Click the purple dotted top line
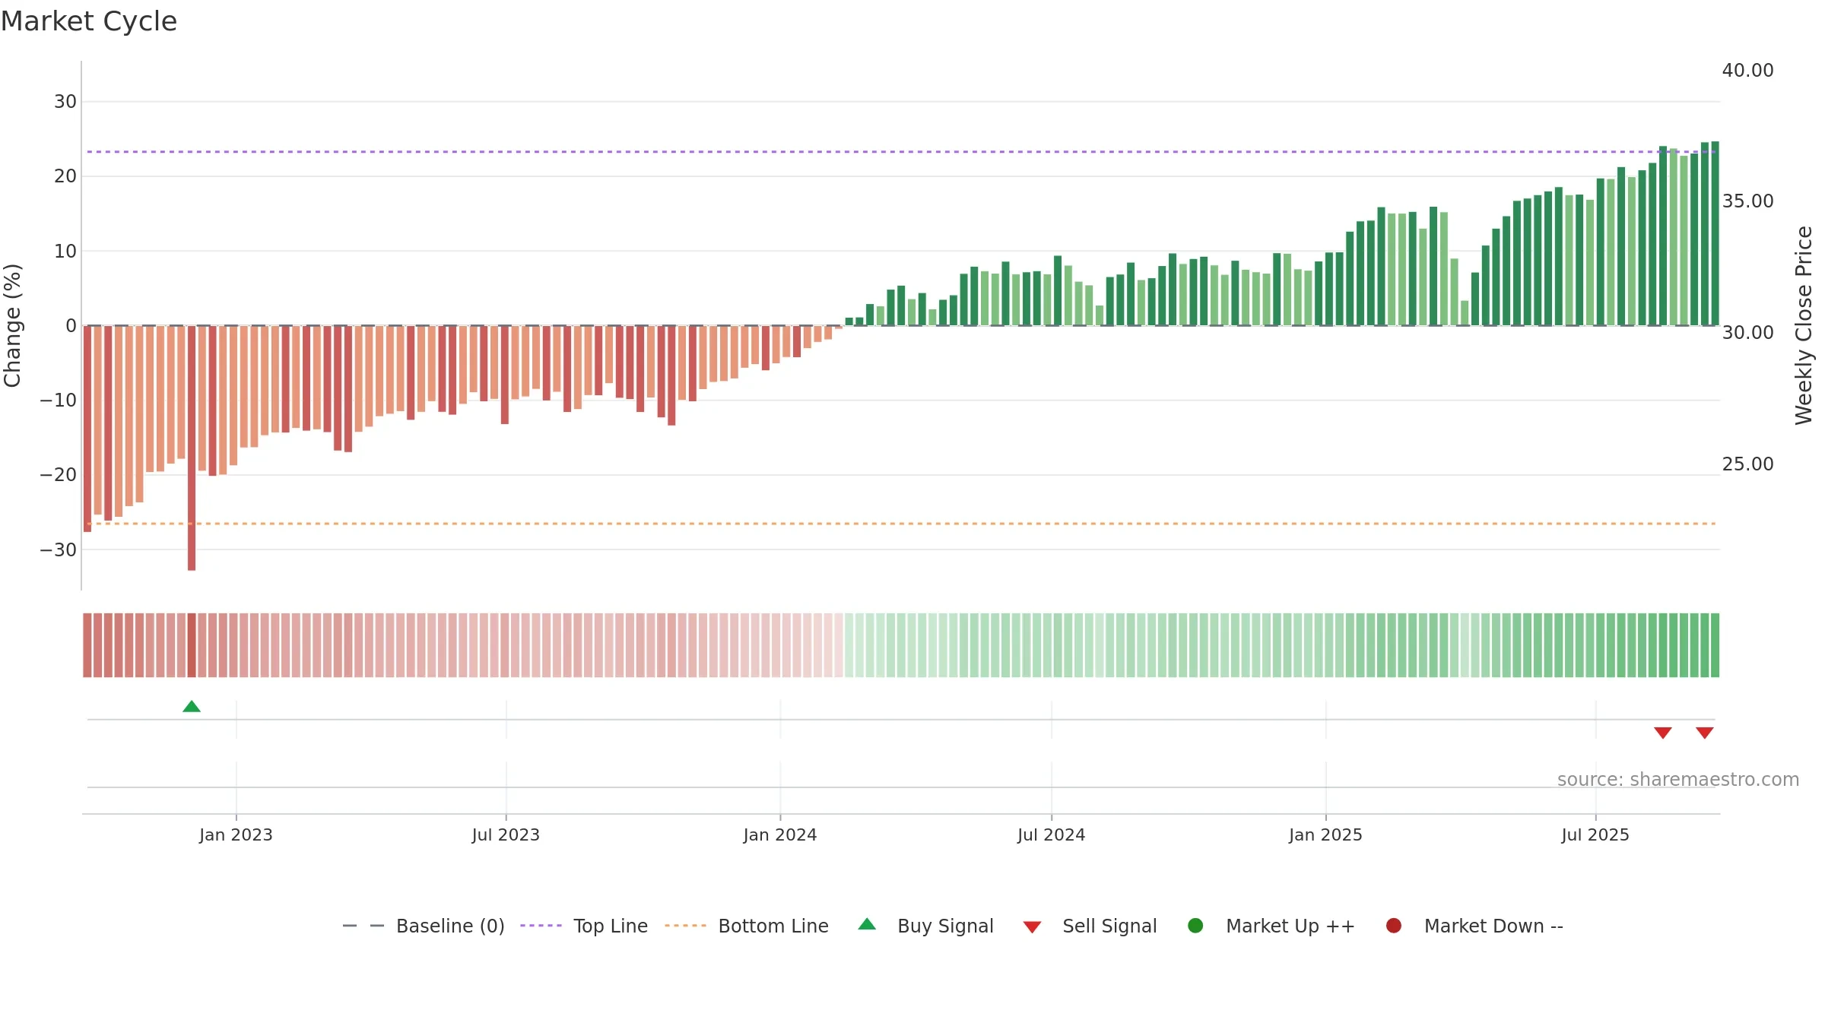This screenshot has width=1825, height=1026. (901, 152)
